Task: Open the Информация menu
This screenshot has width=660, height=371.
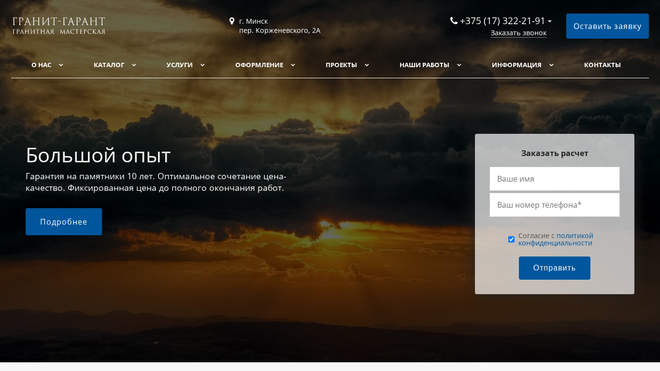Action: point(517,65)
